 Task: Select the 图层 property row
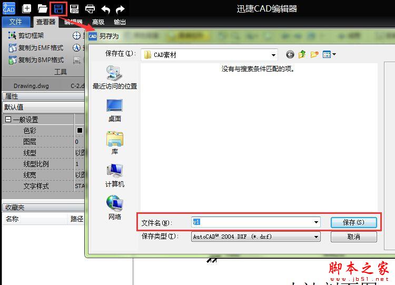(x=43, y=142)
